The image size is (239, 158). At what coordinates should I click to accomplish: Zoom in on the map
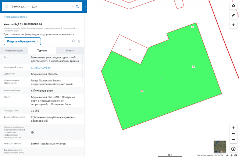(x=233, y=128)
